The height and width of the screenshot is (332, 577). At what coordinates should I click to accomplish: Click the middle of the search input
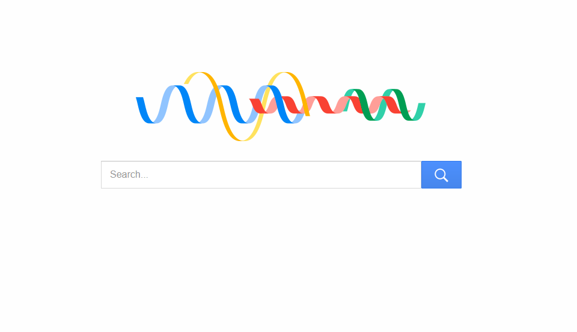click(261, 175)
